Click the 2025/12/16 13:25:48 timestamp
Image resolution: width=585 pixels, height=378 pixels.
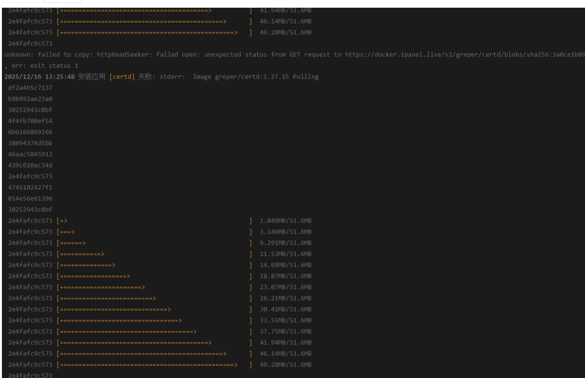click(39, 77)
